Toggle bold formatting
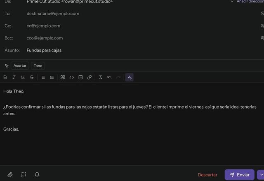264x181 pixels. [5, 77]
